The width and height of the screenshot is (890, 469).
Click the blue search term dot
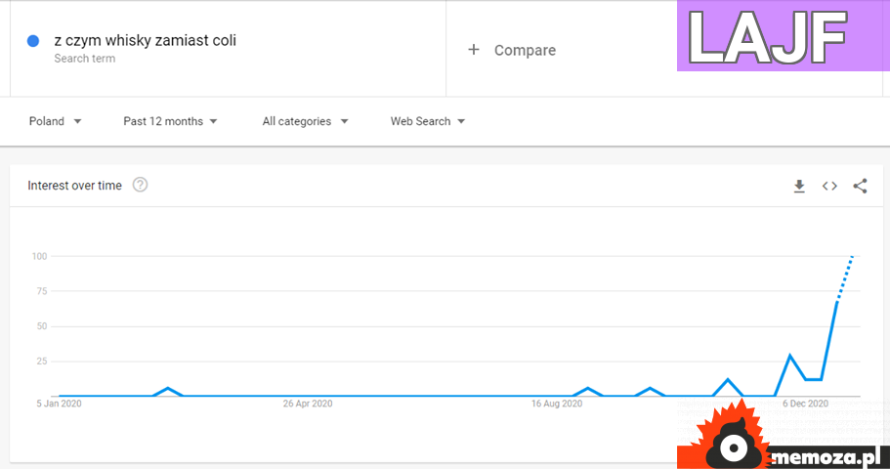[x=33, y=41]
